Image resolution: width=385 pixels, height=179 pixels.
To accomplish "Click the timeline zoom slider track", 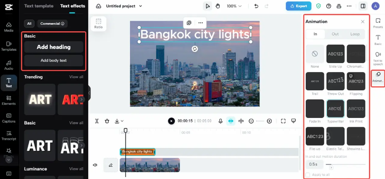I will click(x=260, y=121).
